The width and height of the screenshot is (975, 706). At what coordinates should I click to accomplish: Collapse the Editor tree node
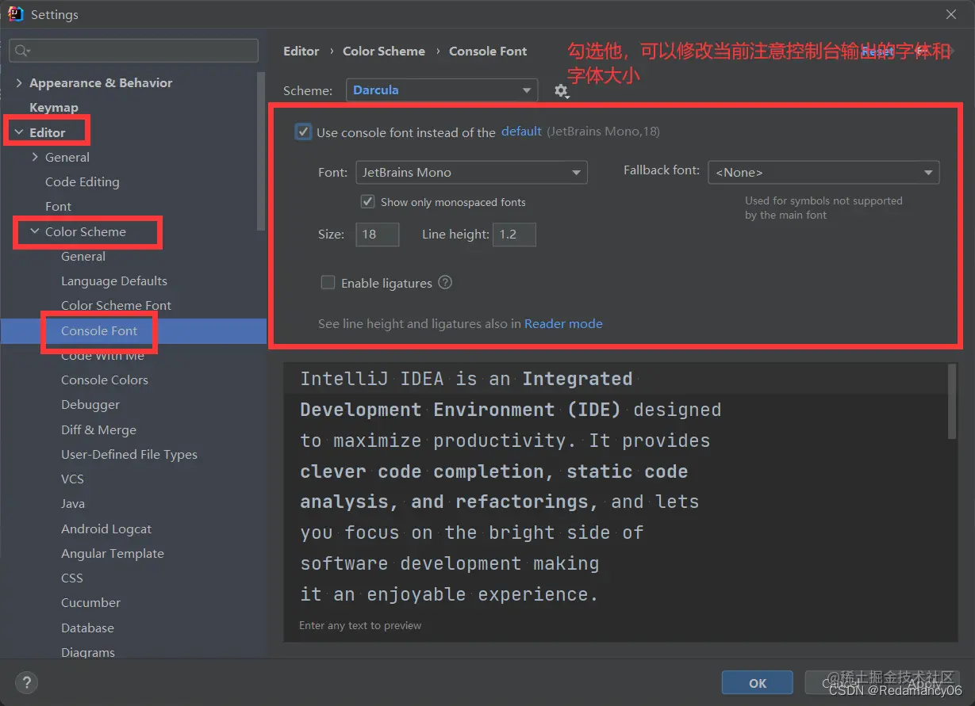(x=19, y=132)
